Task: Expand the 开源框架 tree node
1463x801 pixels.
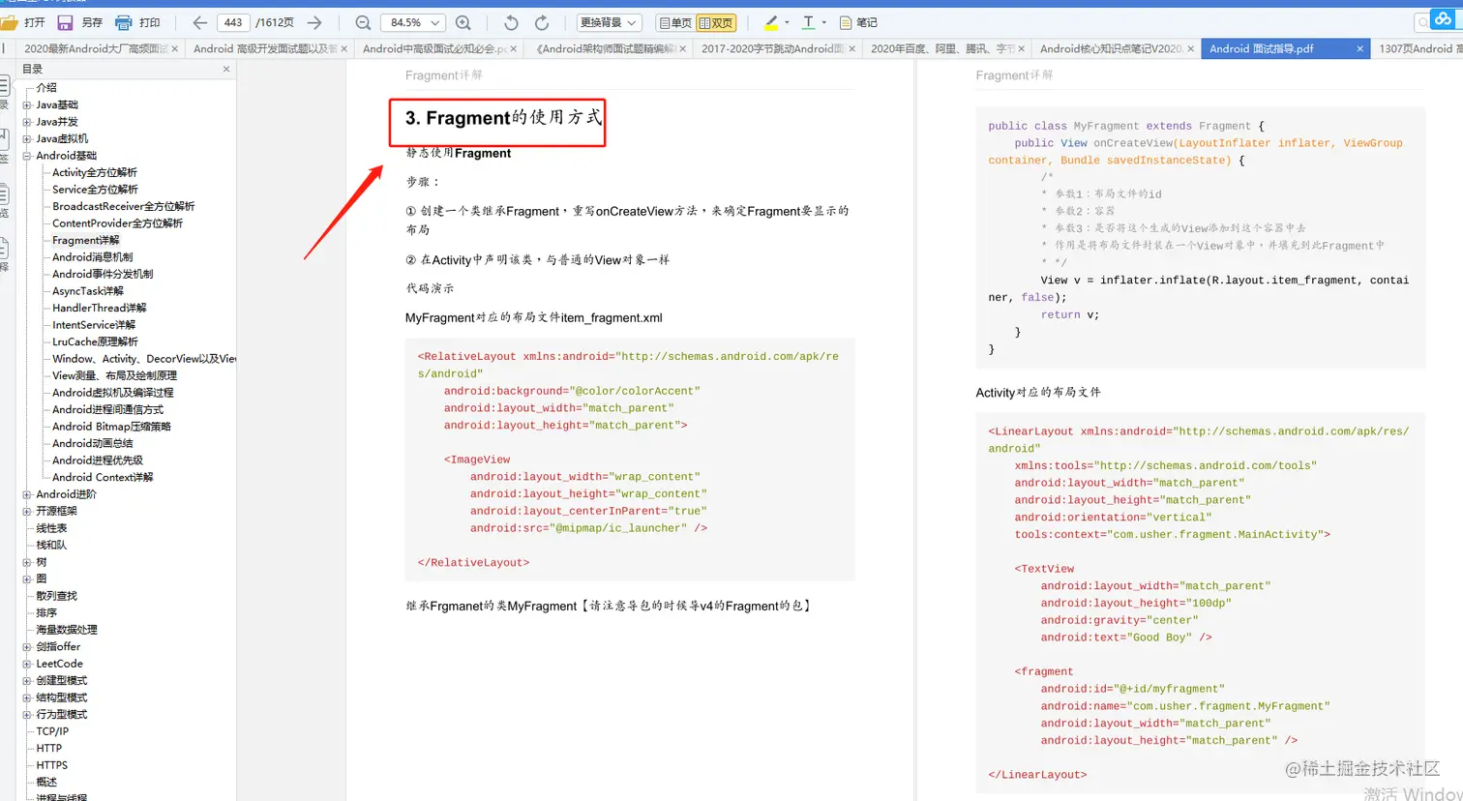Action: coord(27,511)
